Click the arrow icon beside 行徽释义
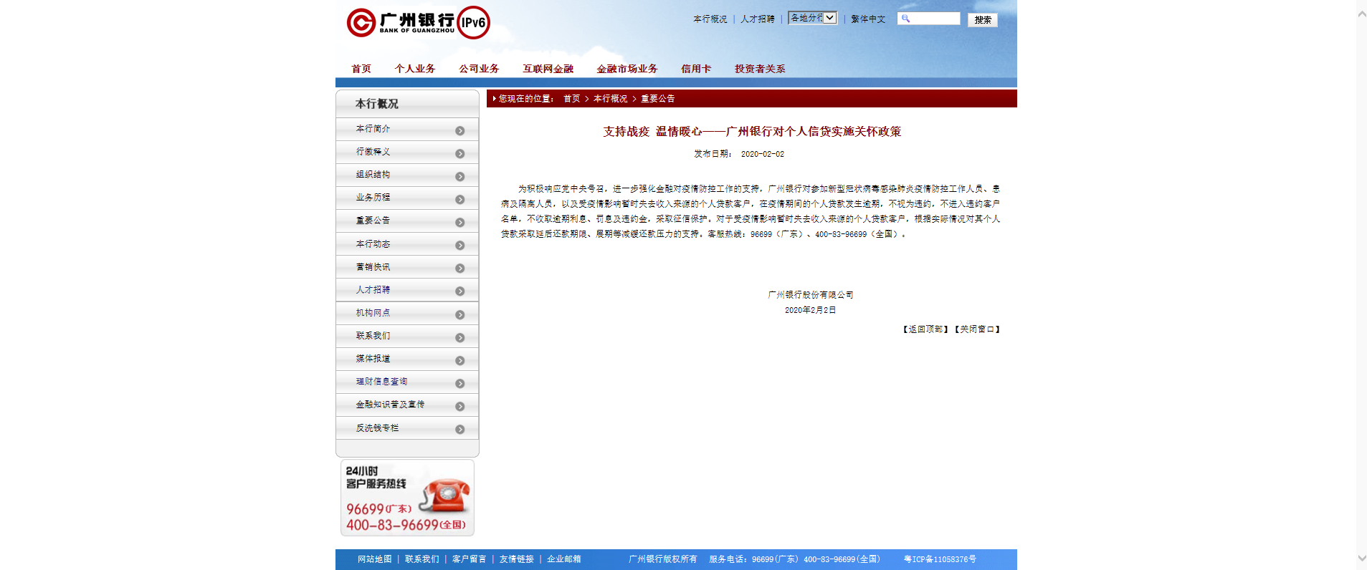This screenshot has width=1367, height=570. click(460, 154)
